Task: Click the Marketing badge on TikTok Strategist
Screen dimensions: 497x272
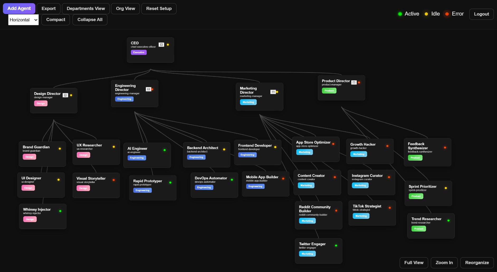Action: 361,216
